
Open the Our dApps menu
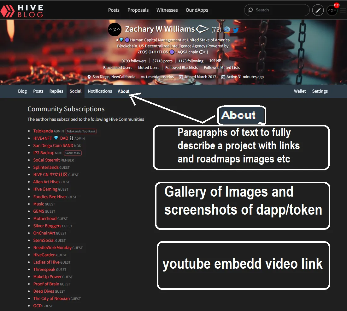pyautogui.click(x=197, y=10)
